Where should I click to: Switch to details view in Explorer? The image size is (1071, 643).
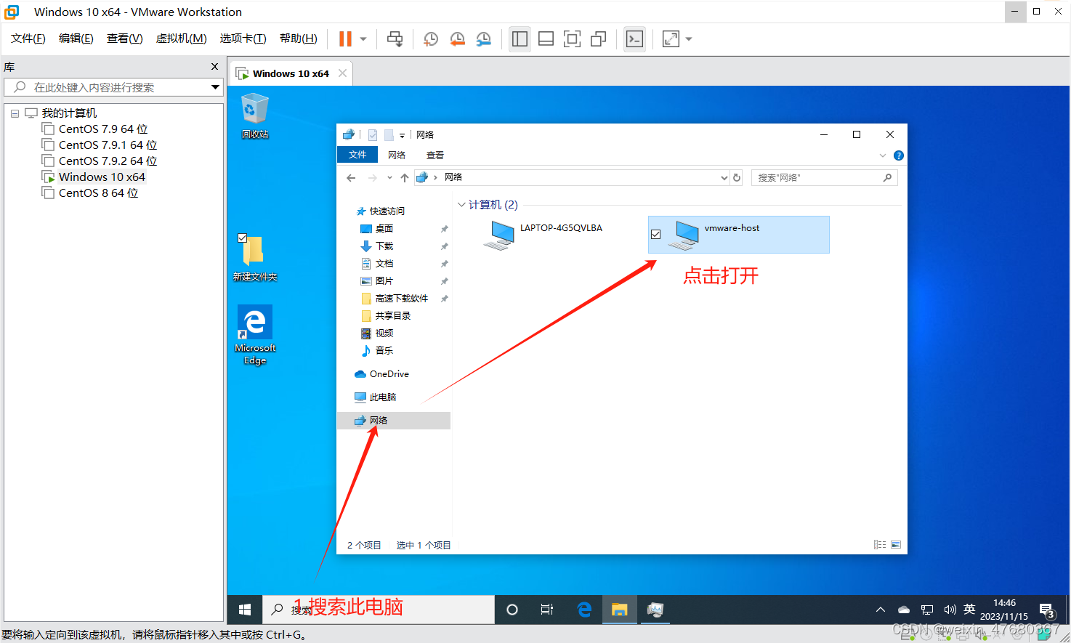pos(880,545)
